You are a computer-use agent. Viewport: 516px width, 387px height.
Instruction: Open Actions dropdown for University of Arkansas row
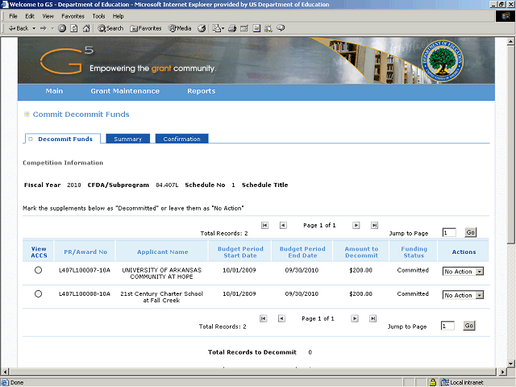point(463,272)
